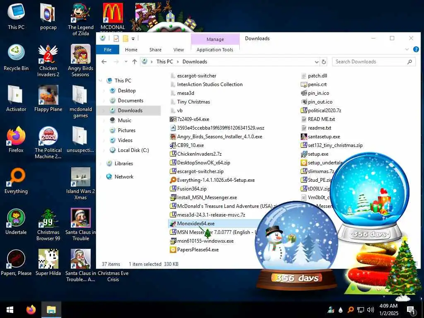Launch Island Wars 2 Xmas shortcut
424x318 pixels.
pos(81,183)
